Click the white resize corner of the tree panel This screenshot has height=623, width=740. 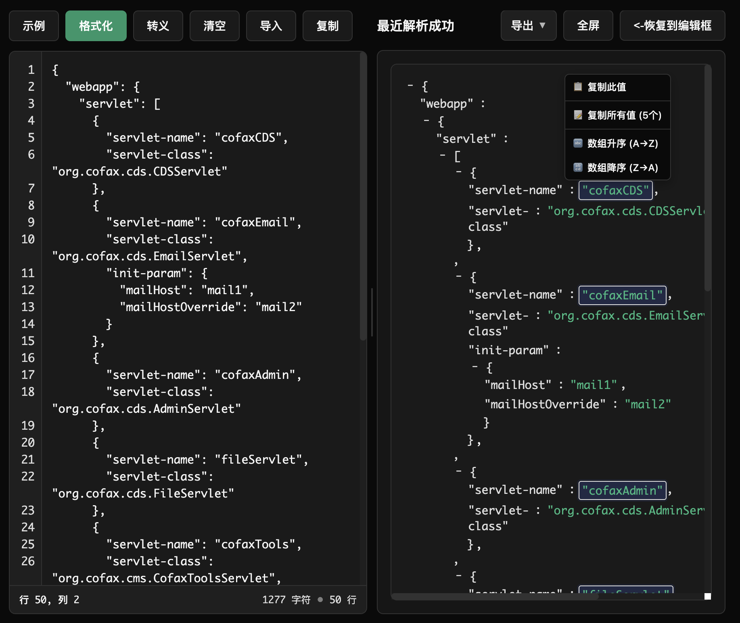point(708,596)
